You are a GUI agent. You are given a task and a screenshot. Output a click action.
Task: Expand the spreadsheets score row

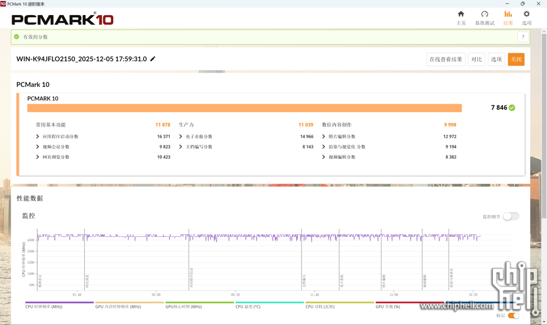(x=181, y=137)
